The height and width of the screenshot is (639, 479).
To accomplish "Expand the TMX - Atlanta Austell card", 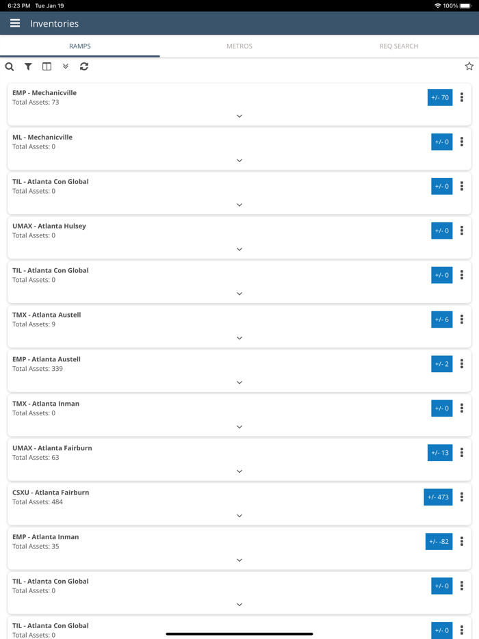I will tap(239, 338).
